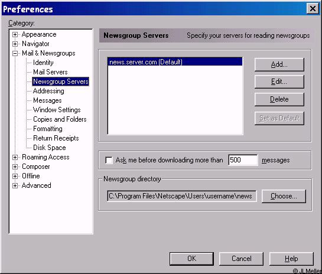This screenshot has width=322, height=274.
Task: Click the message count input field
Action: click(243, 160)
